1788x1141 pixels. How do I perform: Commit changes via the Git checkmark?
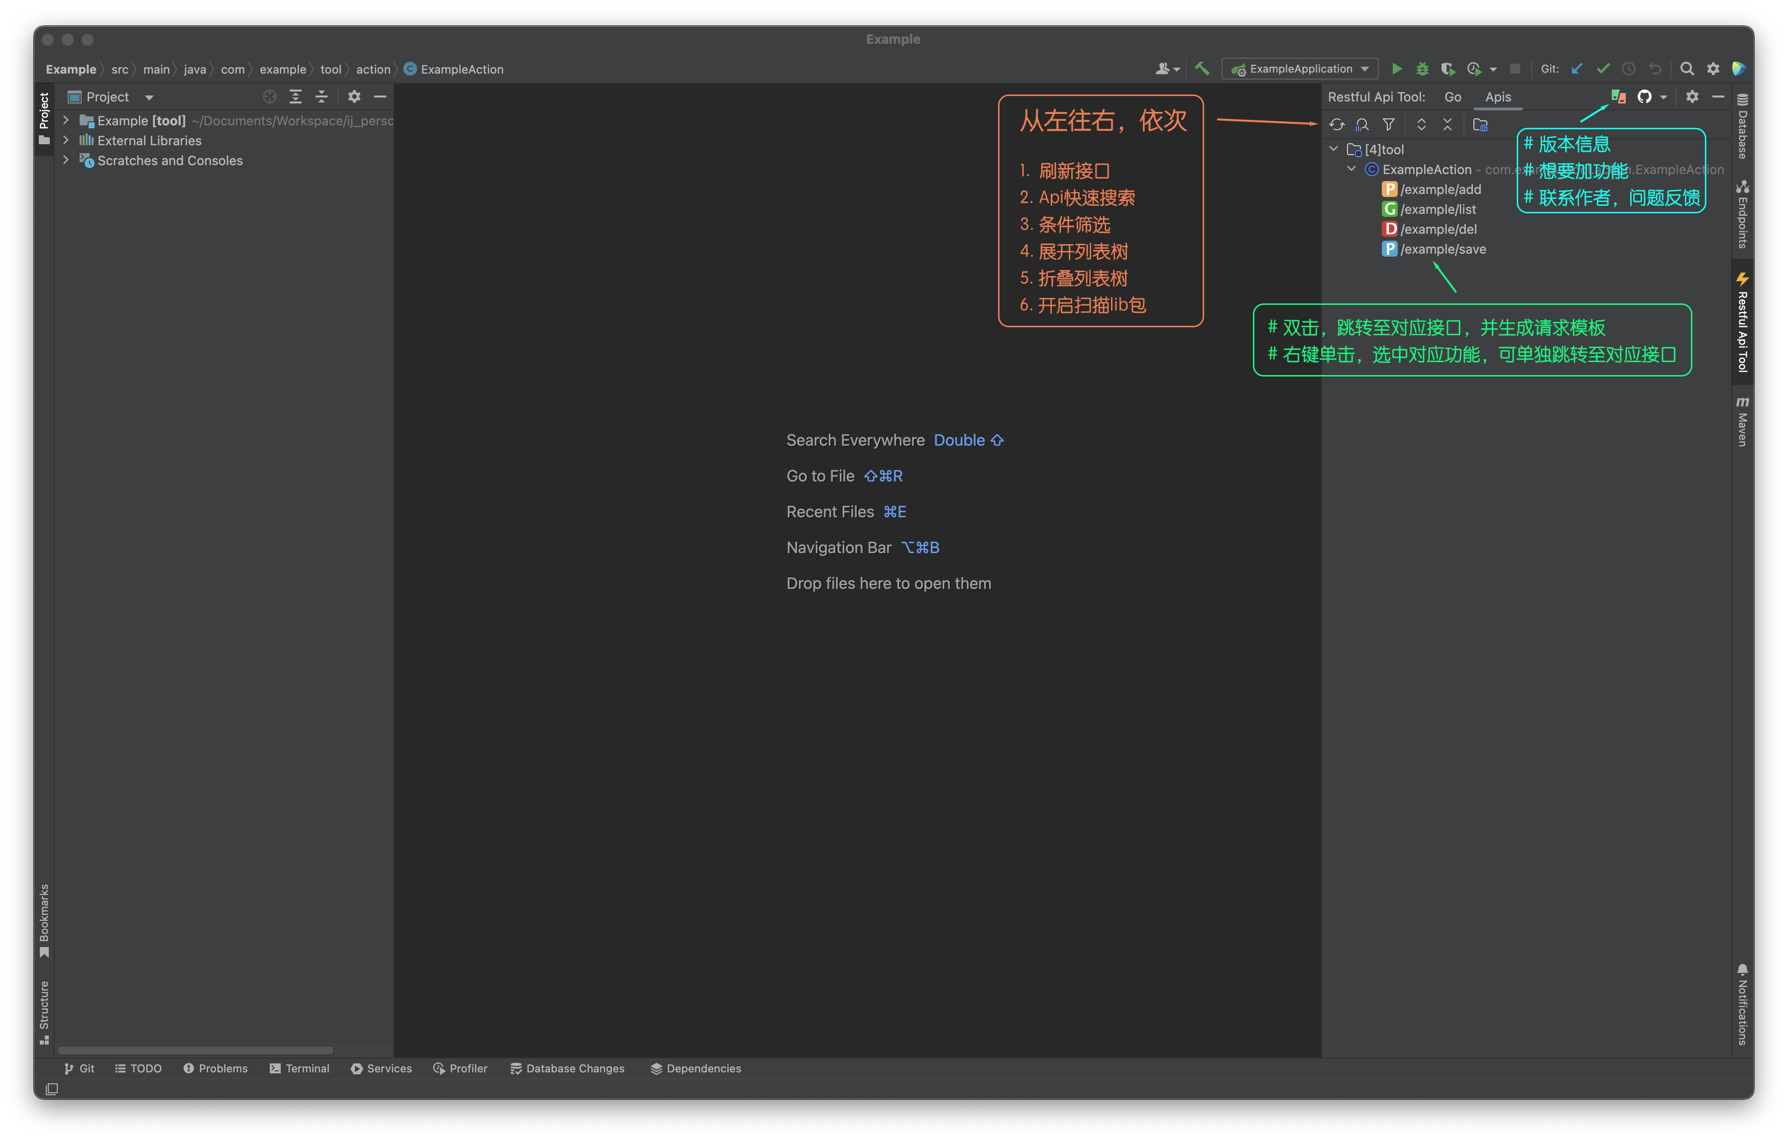(1603, 68)
